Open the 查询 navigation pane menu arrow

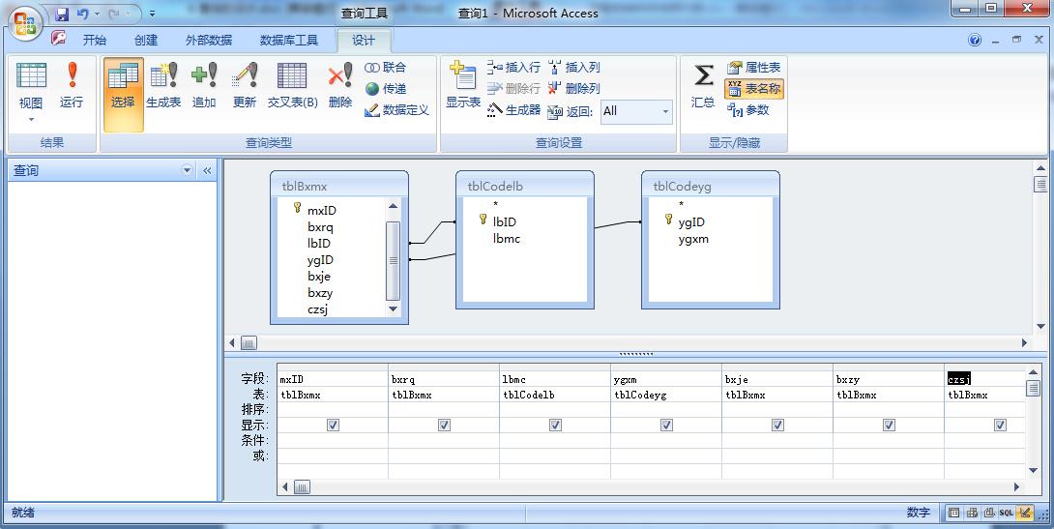point(188,171)
